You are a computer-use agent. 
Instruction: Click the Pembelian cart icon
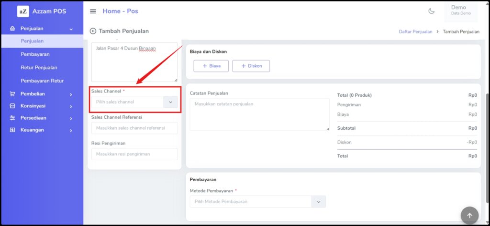coord(12,94)
